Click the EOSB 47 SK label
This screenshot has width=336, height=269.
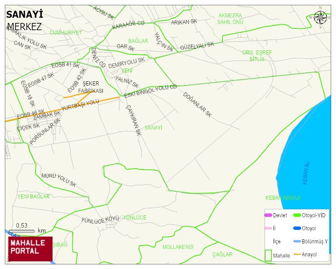pos(41,80)
